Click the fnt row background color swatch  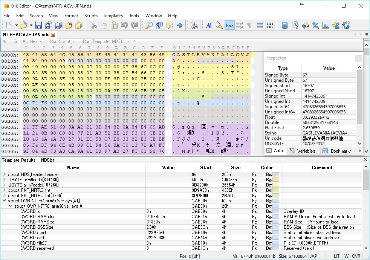[x=275, y=190]
